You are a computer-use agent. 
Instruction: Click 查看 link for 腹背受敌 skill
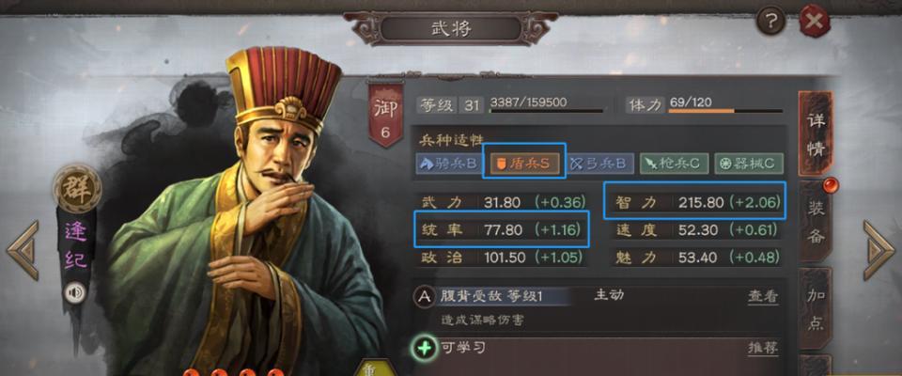tap(763, 296)
